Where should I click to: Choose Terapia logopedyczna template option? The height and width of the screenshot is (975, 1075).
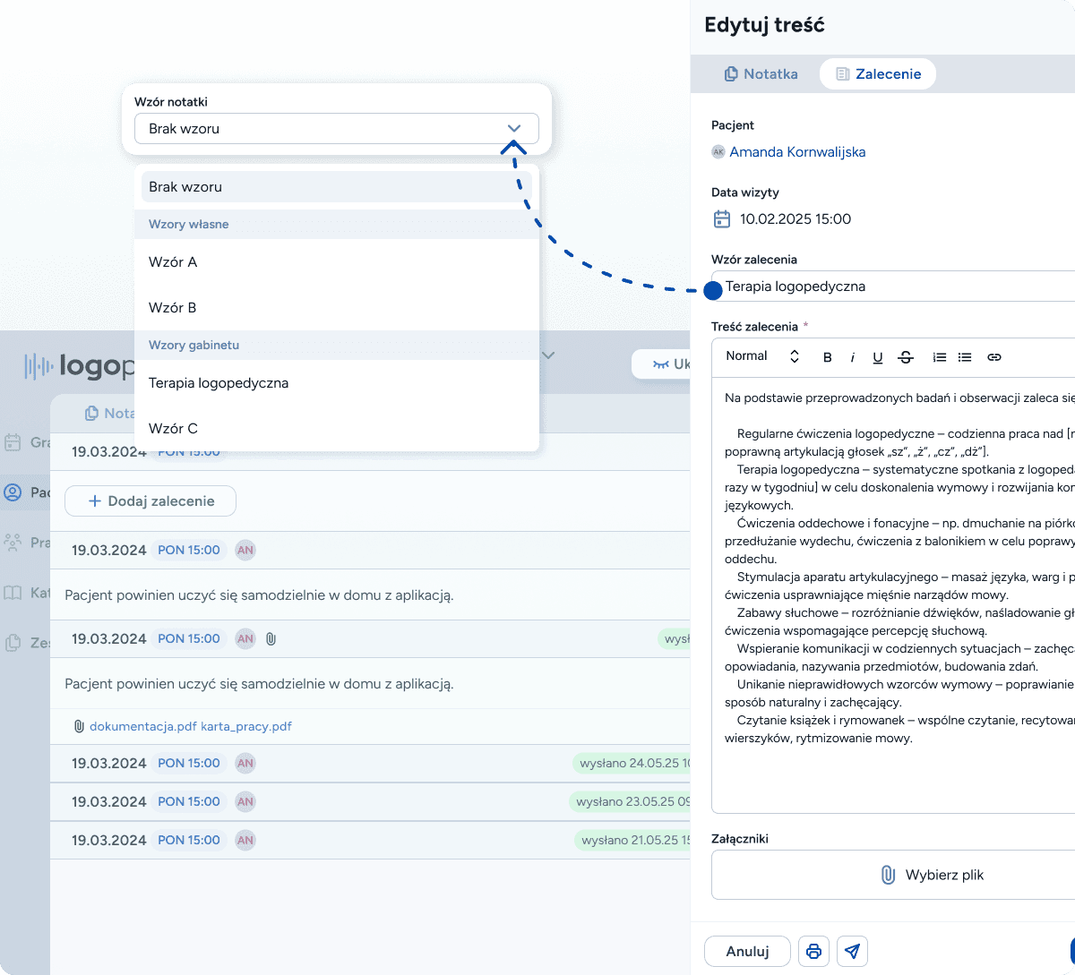(x=219, y=383)
